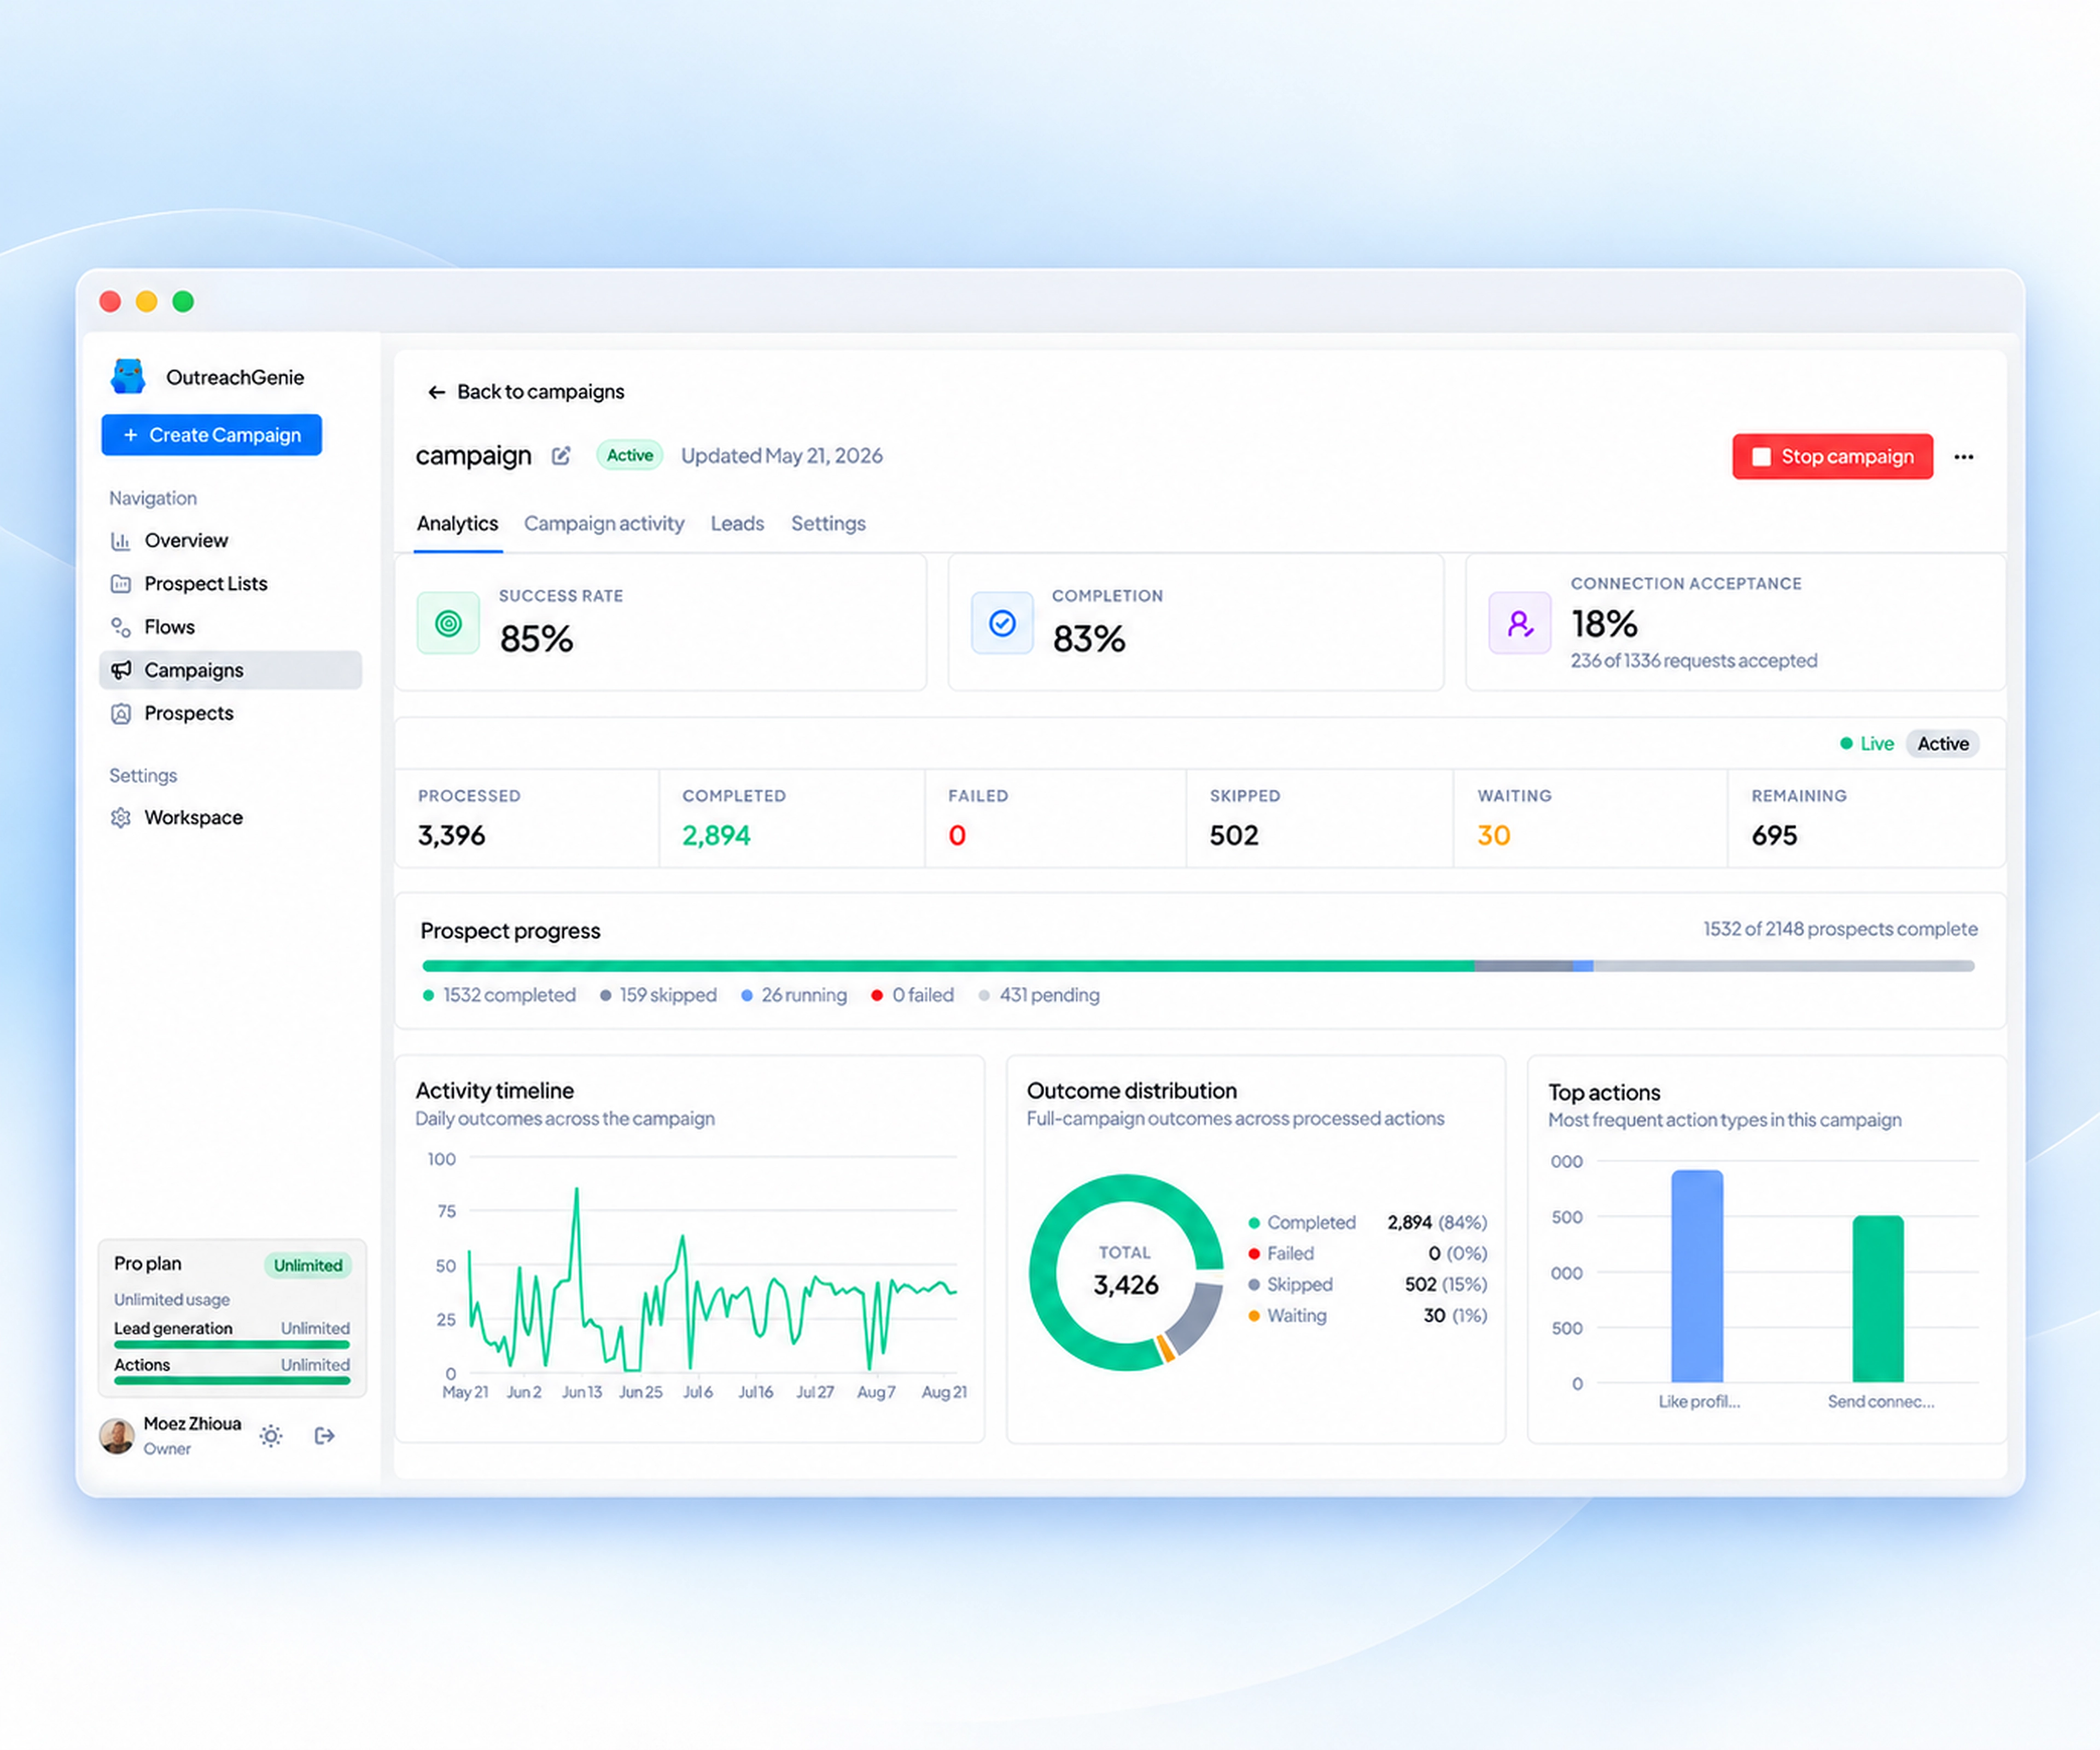The height and width of the screenshot is (1750, 2100).
Task: Click the Unlimited plan badge
Action: click(308, 1266)
